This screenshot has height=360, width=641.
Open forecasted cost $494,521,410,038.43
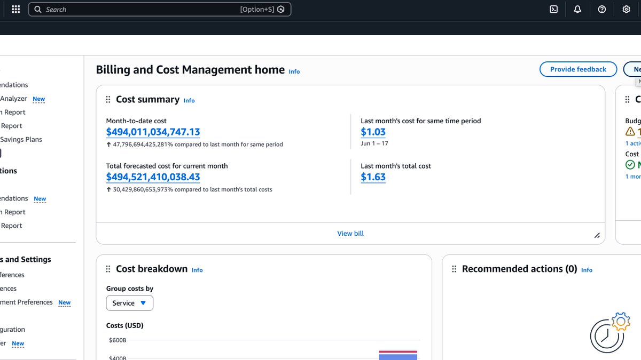click(x=153, y=177)
